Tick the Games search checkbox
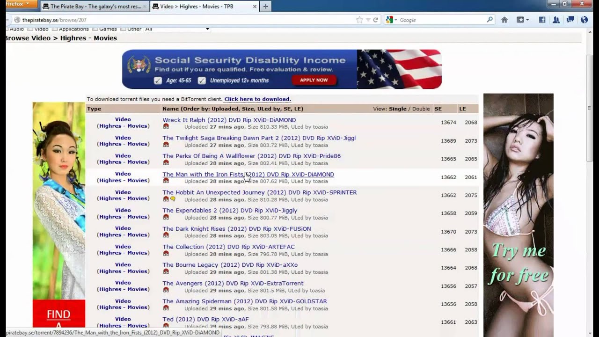The height and width of the screenshot is (337, 599). pyautogui.click(x=95, y=29)
